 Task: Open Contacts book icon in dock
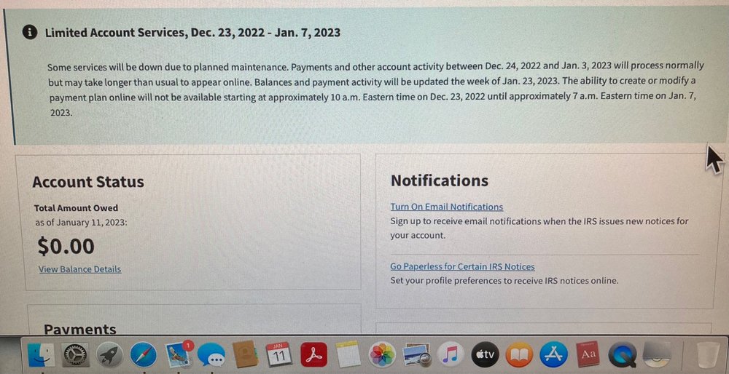(246, 355)
